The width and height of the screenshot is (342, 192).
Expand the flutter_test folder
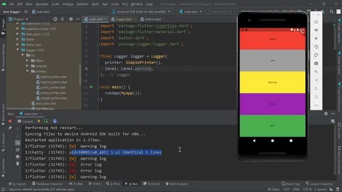(18, 45)
